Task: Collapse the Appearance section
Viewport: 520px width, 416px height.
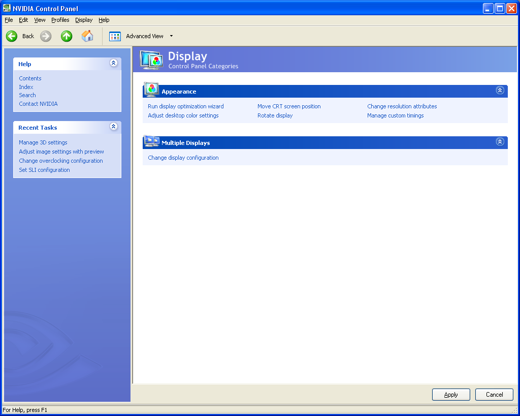Action: coord(500,91)
